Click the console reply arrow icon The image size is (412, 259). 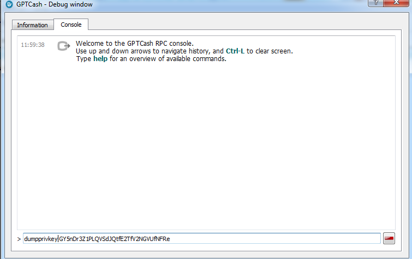64,46
